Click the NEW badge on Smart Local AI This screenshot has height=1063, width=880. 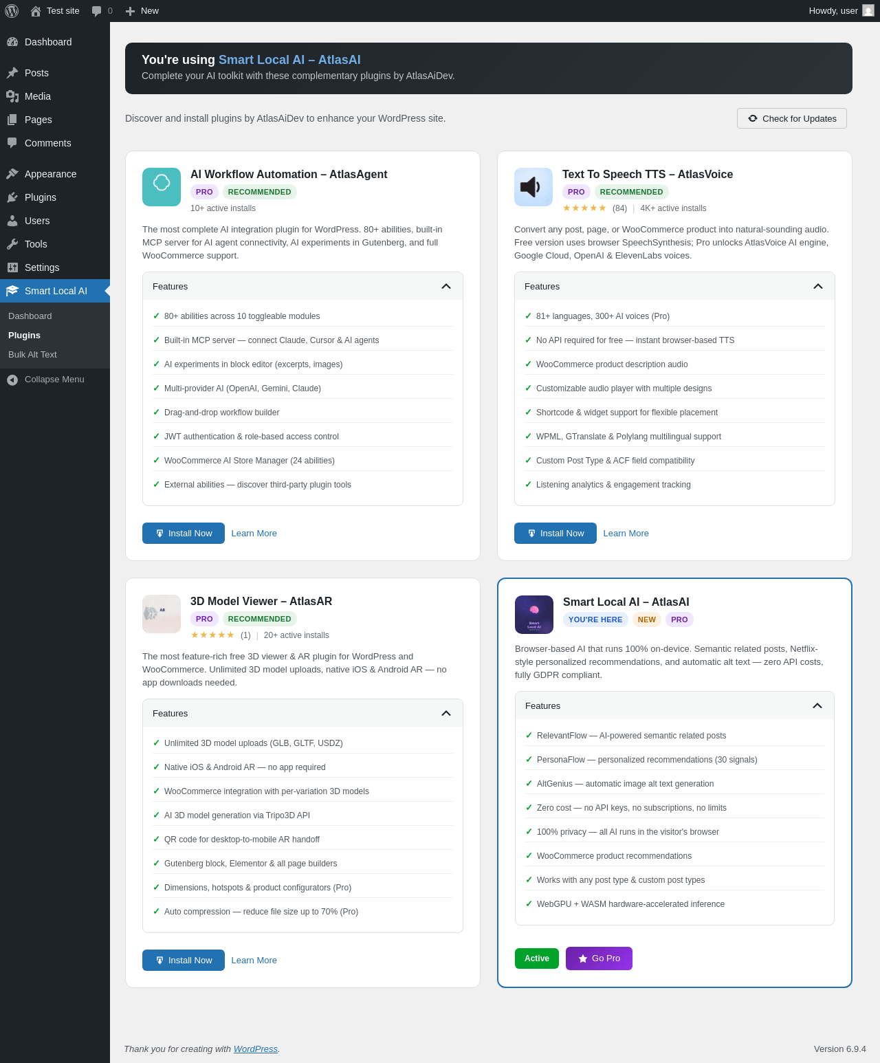click(647, 620)
